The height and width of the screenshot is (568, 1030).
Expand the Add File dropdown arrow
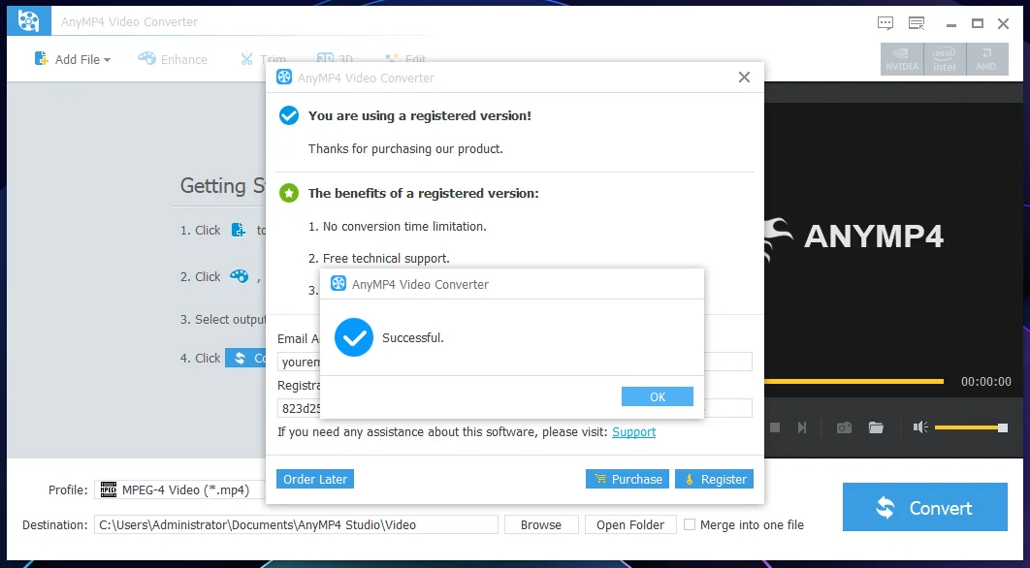point(107,60)
